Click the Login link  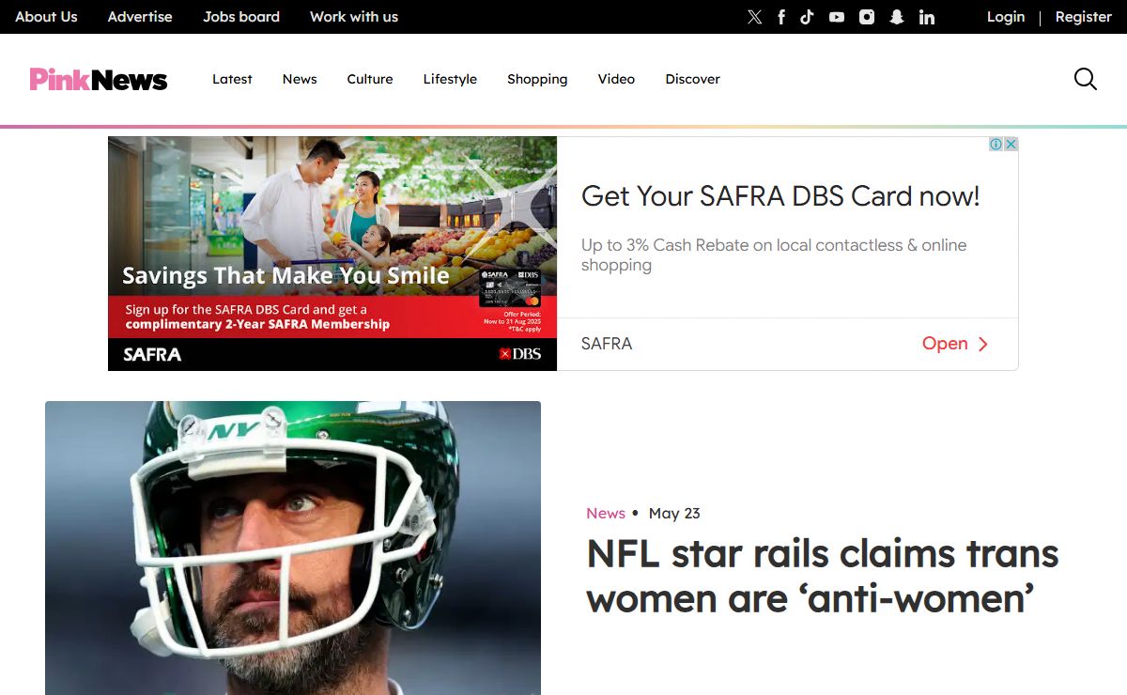tap(1006, 17)
